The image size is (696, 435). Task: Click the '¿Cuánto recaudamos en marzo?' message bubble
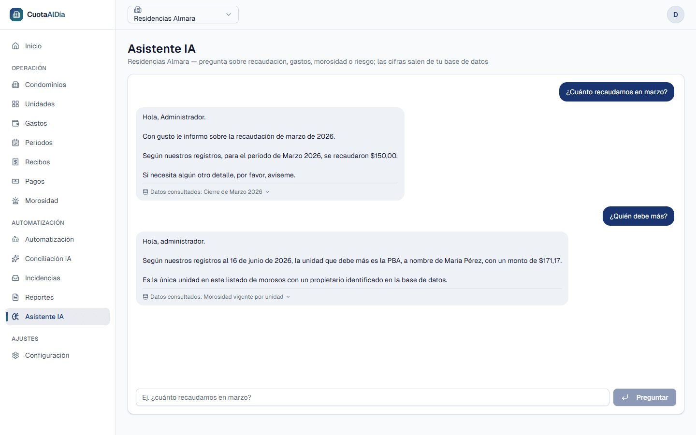pos(617,92)
